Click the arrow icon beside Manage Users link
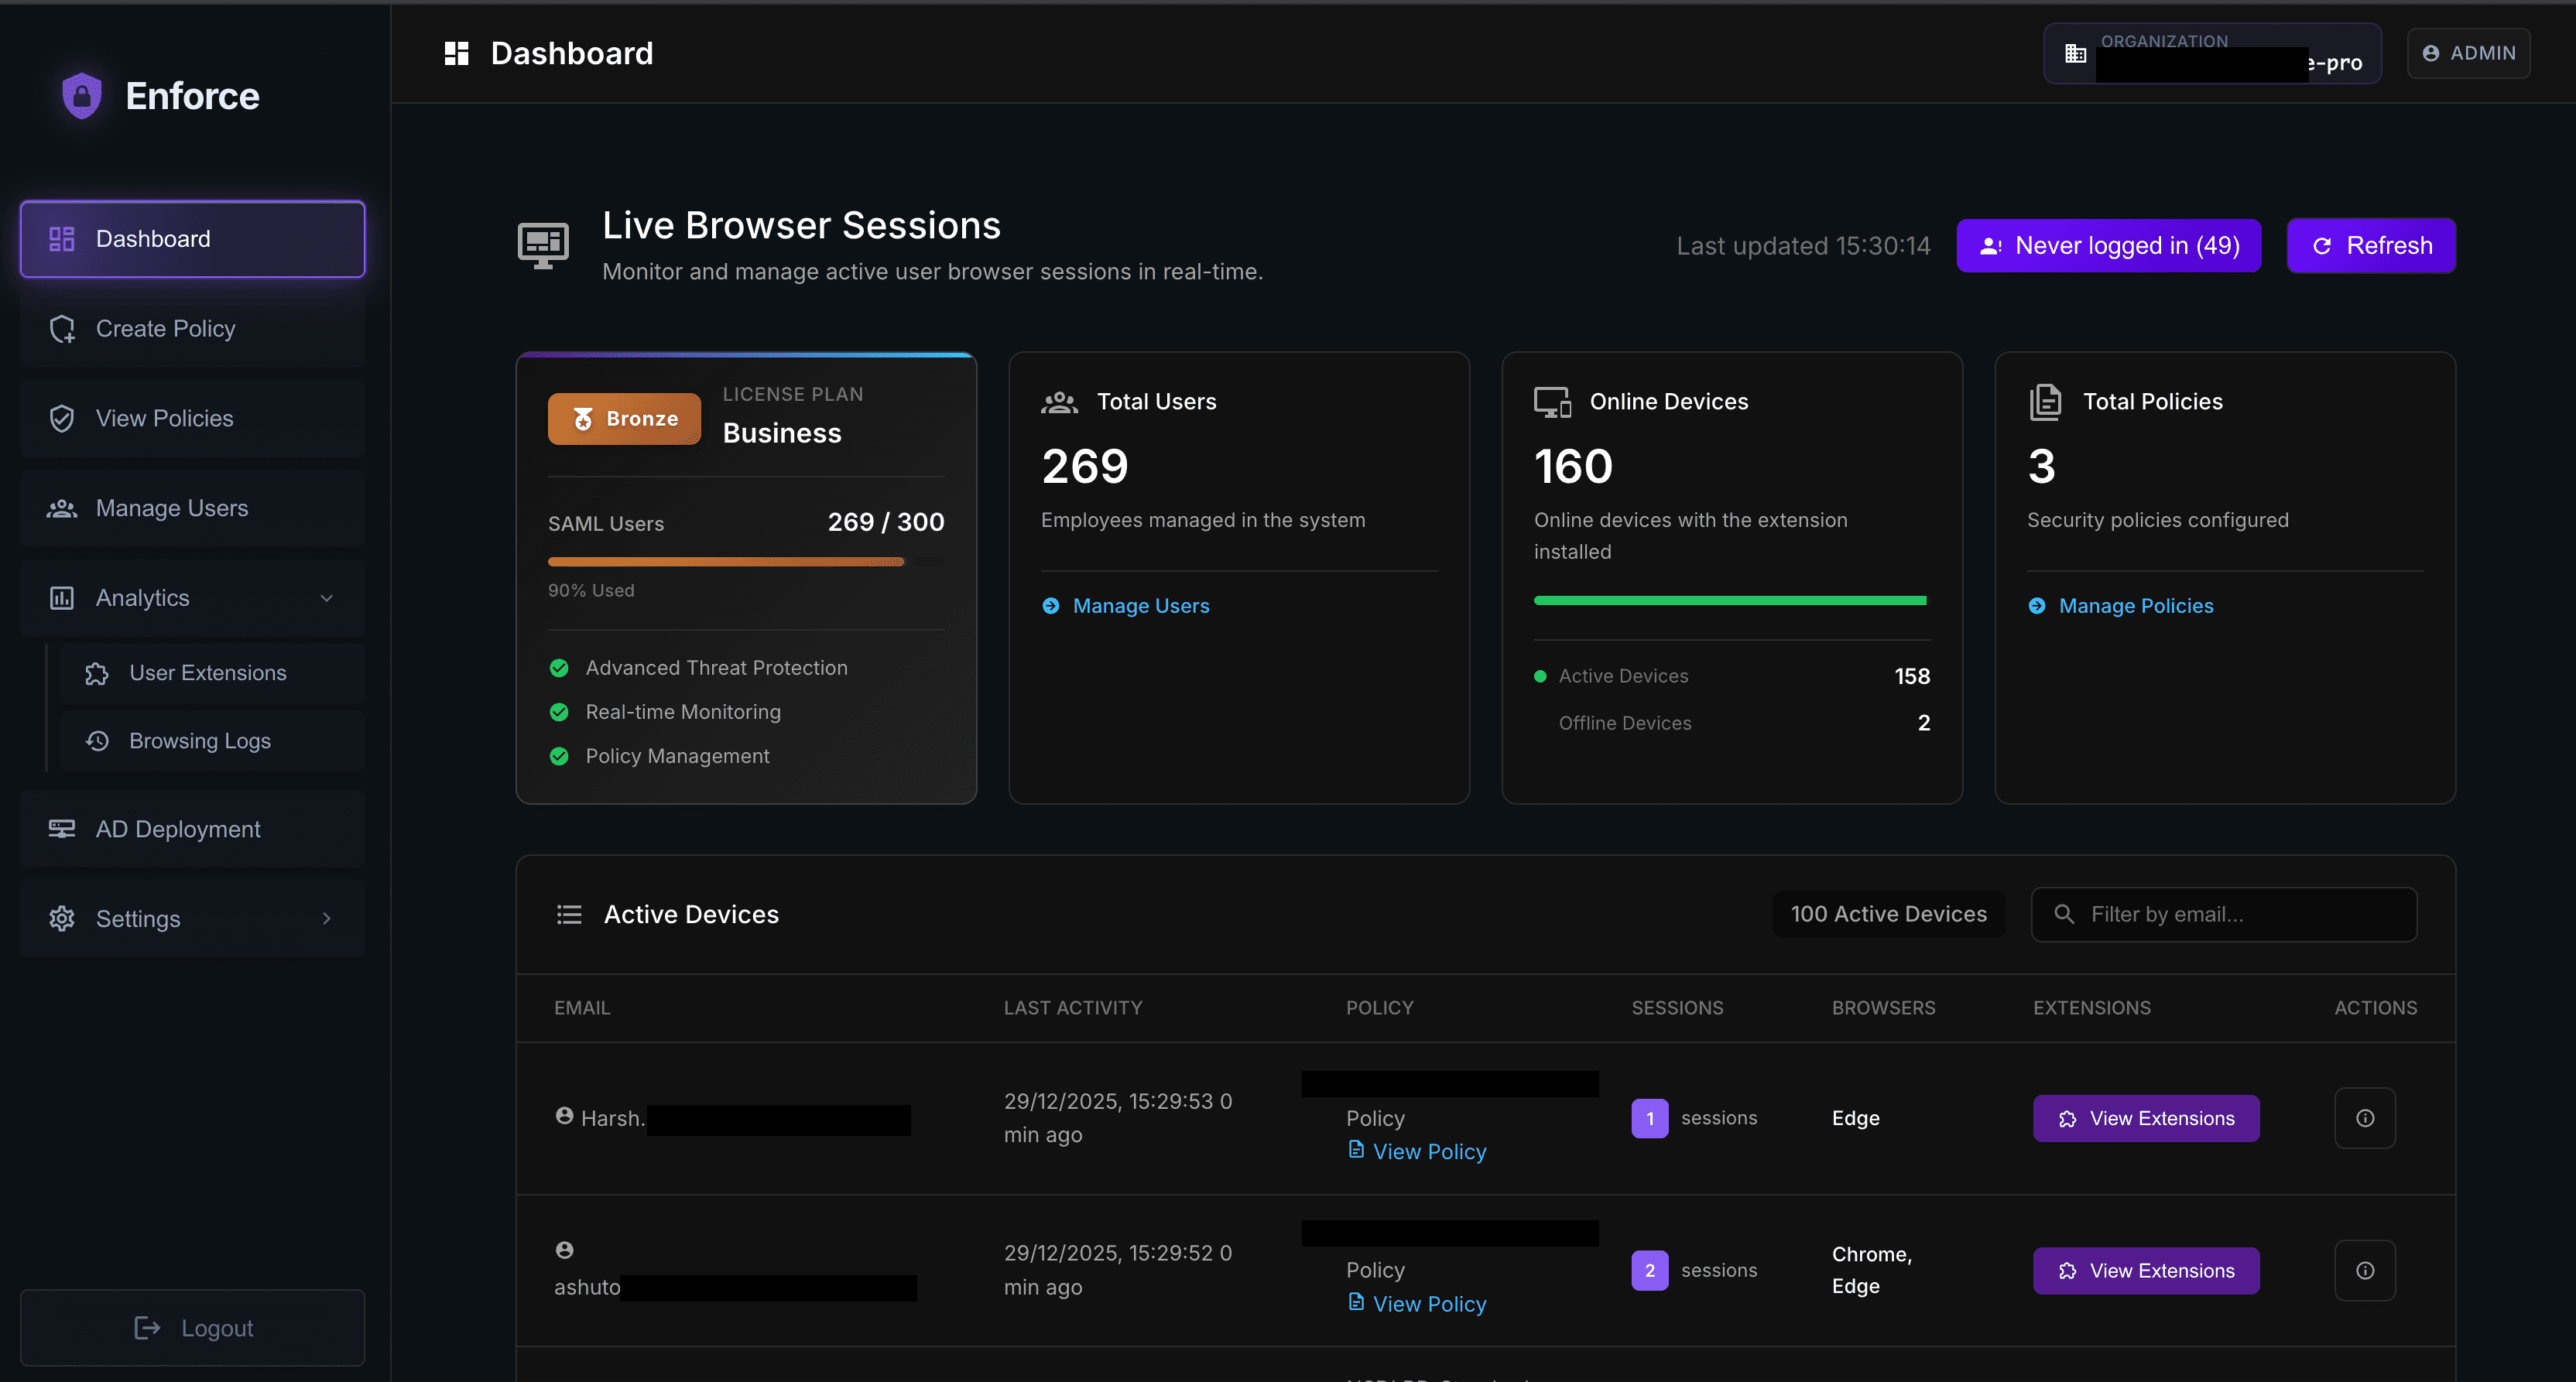The width and height of the screenshot is (2576, 1382). [x=1051, y=606]
